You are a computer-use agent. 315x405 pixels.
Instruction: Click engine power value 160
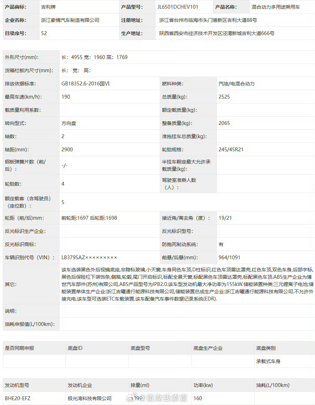point(198,398)
